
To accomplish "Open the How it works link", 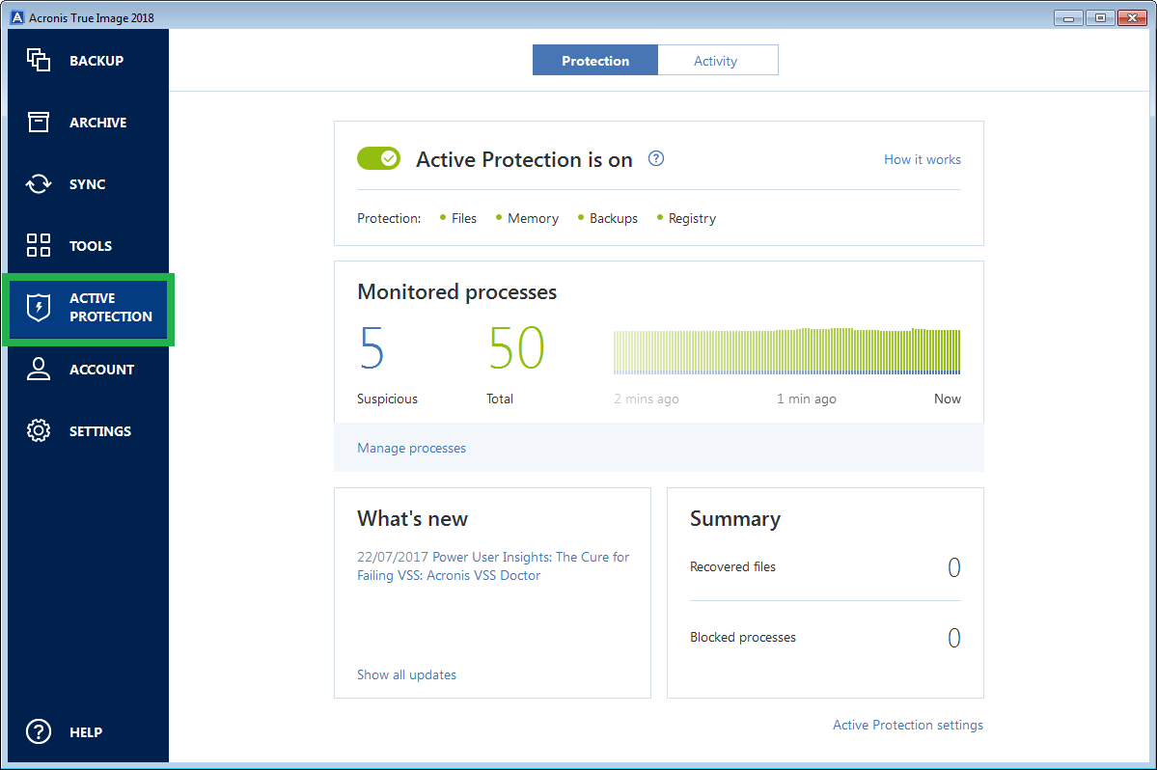I will coord(923,159).
